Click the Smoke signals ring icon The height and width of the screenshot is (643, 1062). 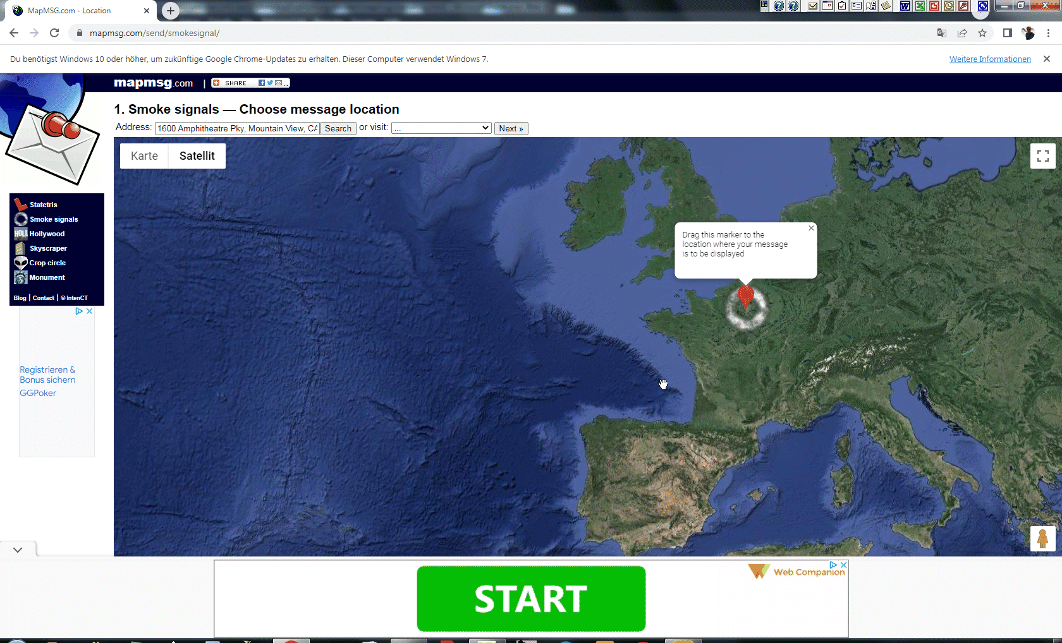(x=21, y=219)
